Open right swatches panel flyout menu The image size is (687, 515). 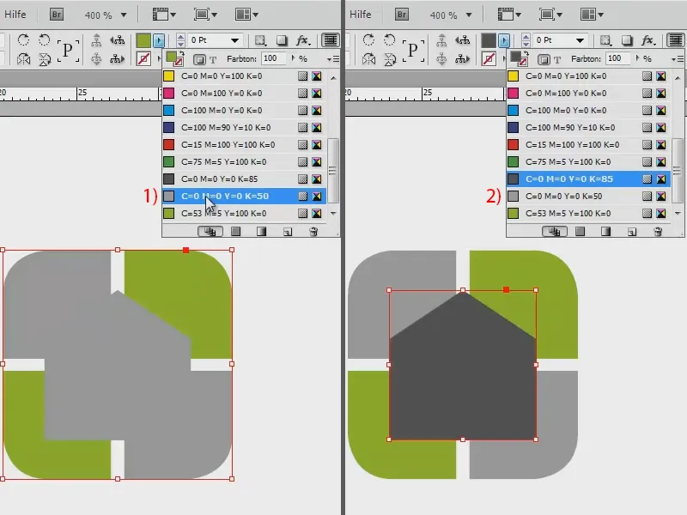(x=678, y=58)
